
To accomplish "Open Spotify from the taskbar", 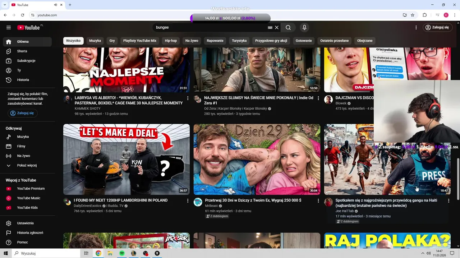I will coord(122,253).
